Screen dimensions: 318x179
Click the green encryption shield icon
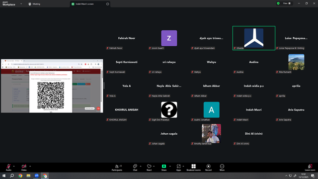click(278, 3)
